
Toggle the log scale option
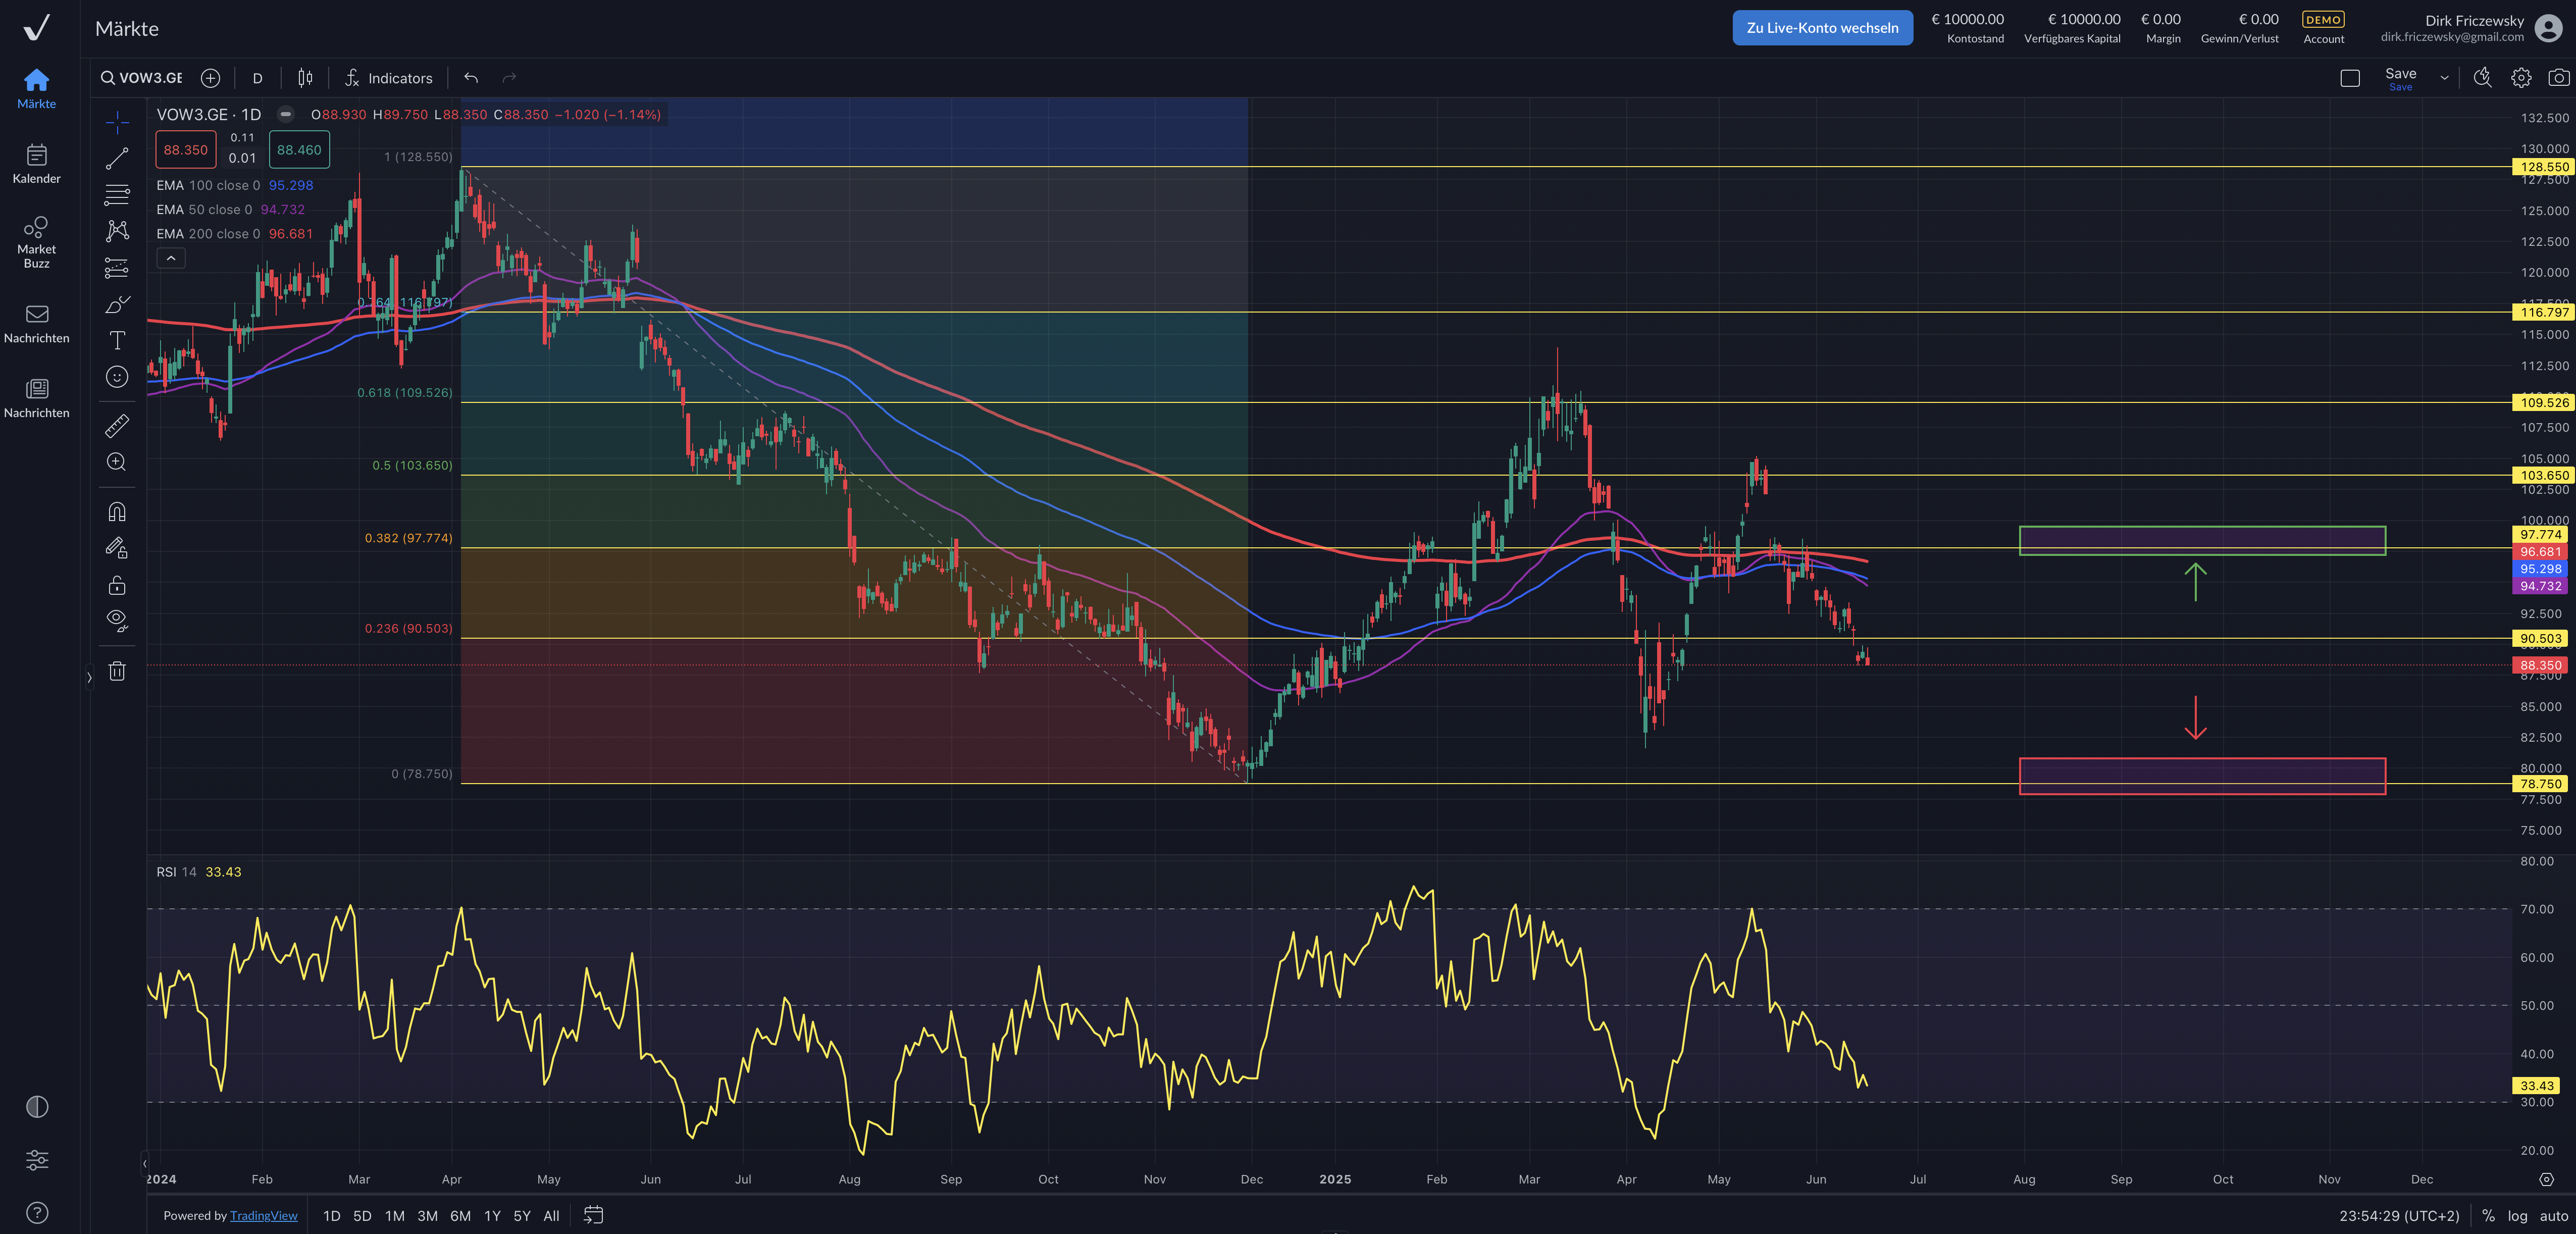(x=2517, y=1216)
